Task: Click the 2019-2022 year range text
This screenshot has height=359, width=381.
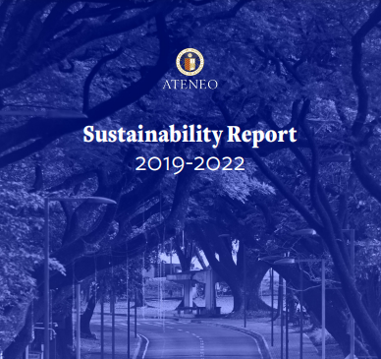Action: [190, 164]
